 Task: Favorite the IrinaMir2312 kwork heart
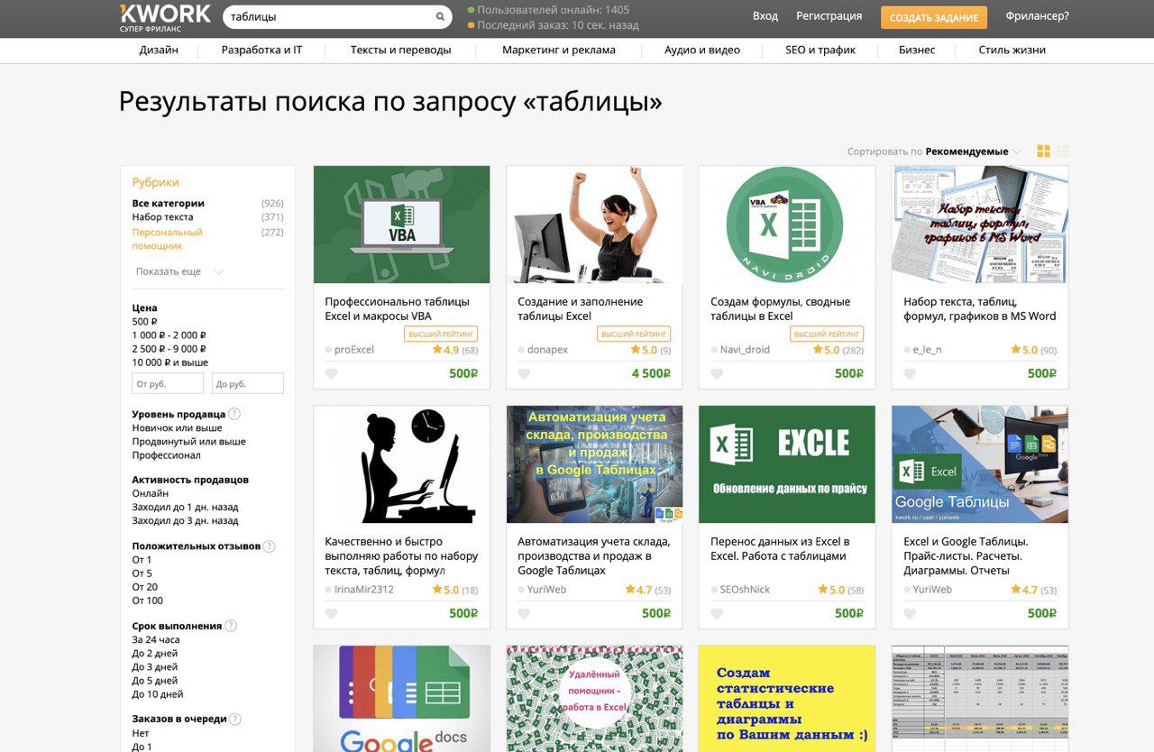331,614
